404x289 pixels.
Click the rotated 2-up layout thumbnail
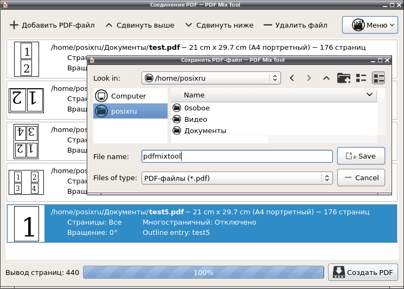tap(26, 101)
